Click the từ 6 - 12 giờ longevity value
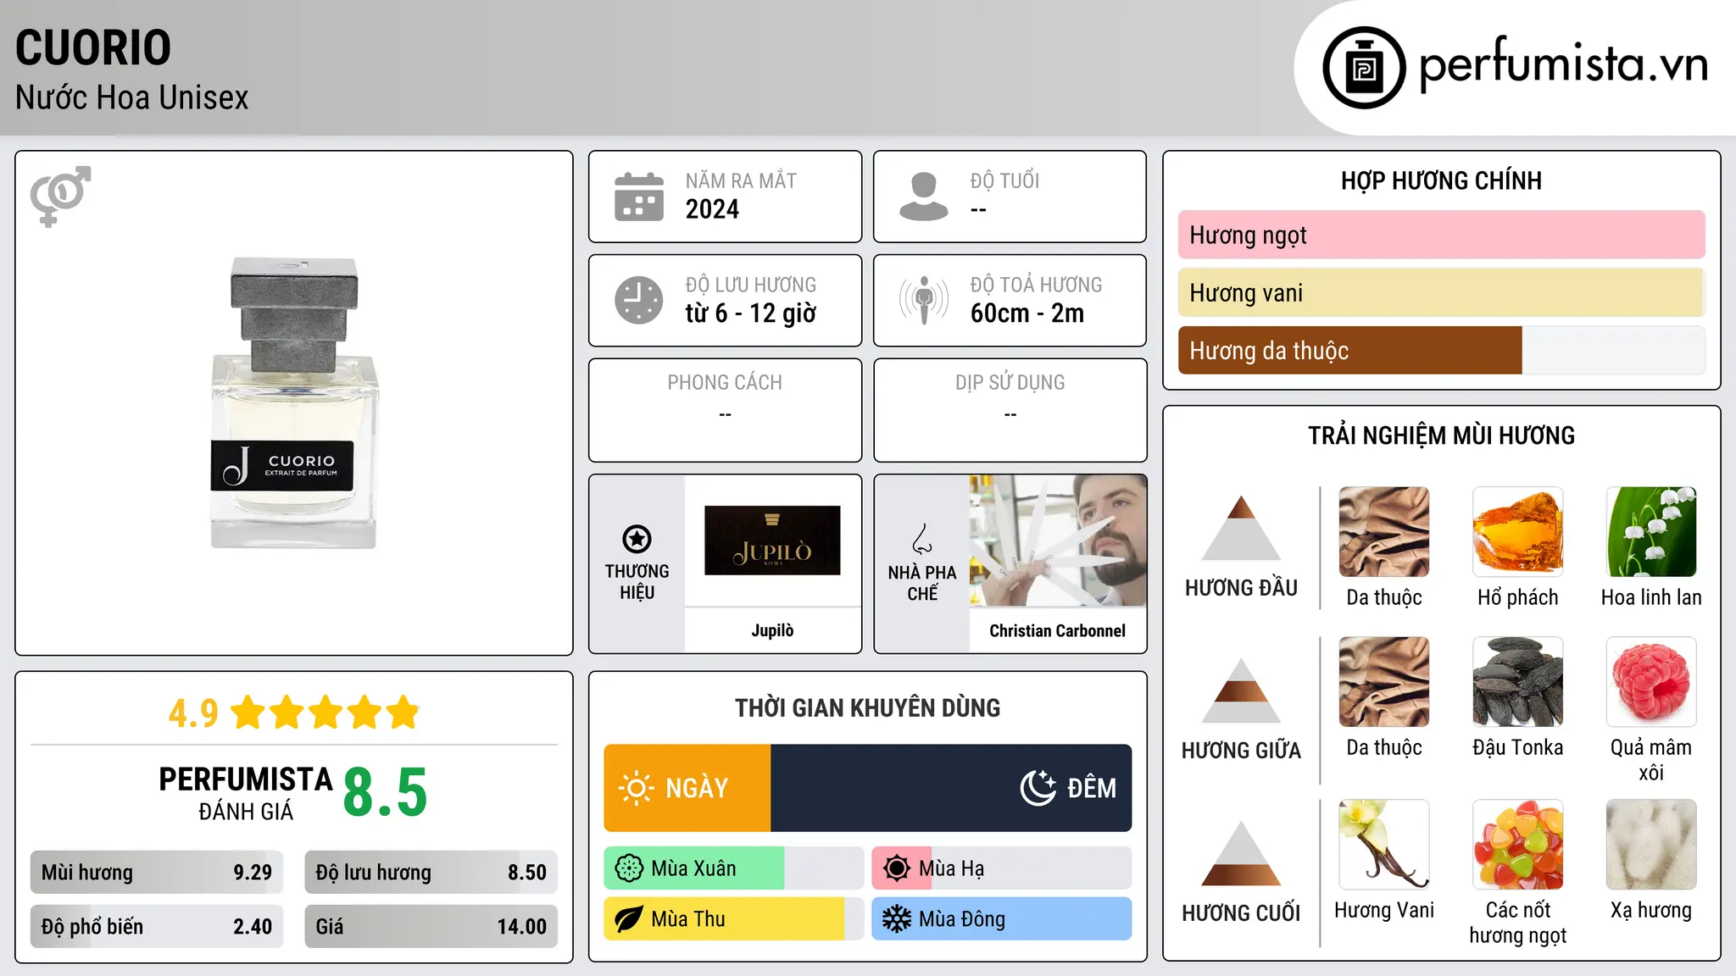This screenshot has width=1736, height=976. (x=751, y=313)
